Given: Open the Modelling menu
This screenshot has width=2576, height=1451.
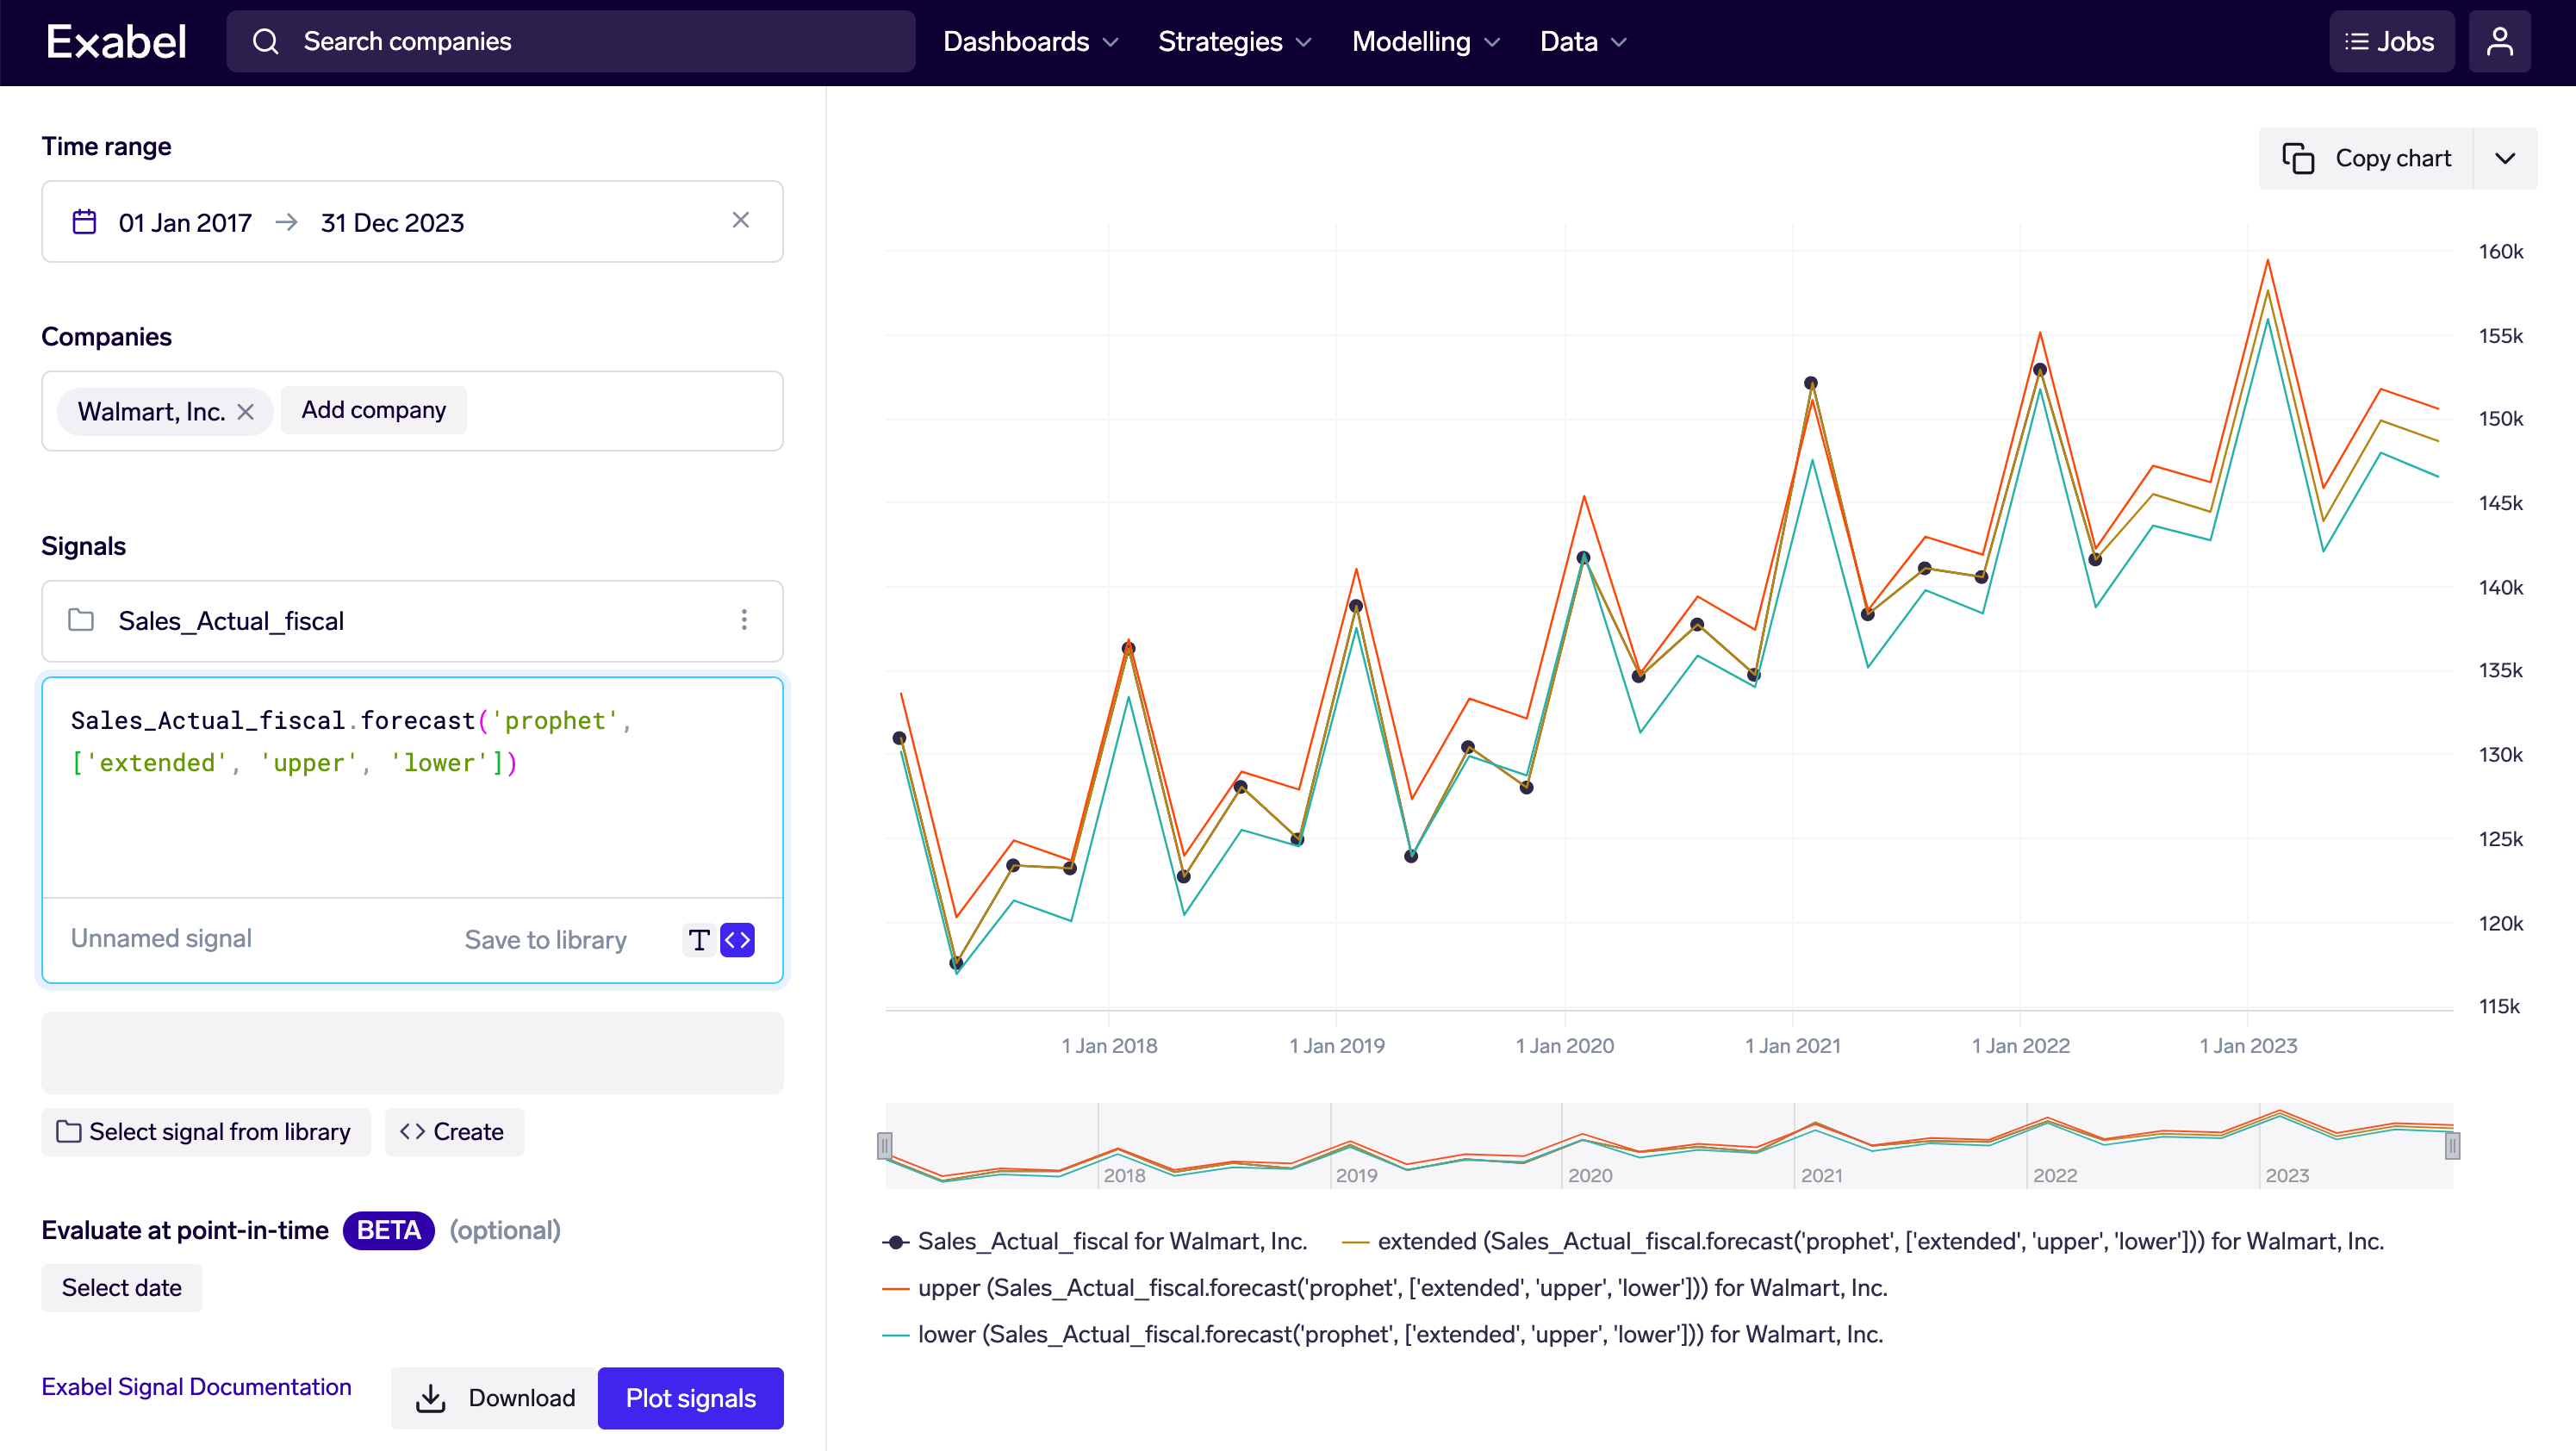Looking at the screenshot, I should [1425, 42].
